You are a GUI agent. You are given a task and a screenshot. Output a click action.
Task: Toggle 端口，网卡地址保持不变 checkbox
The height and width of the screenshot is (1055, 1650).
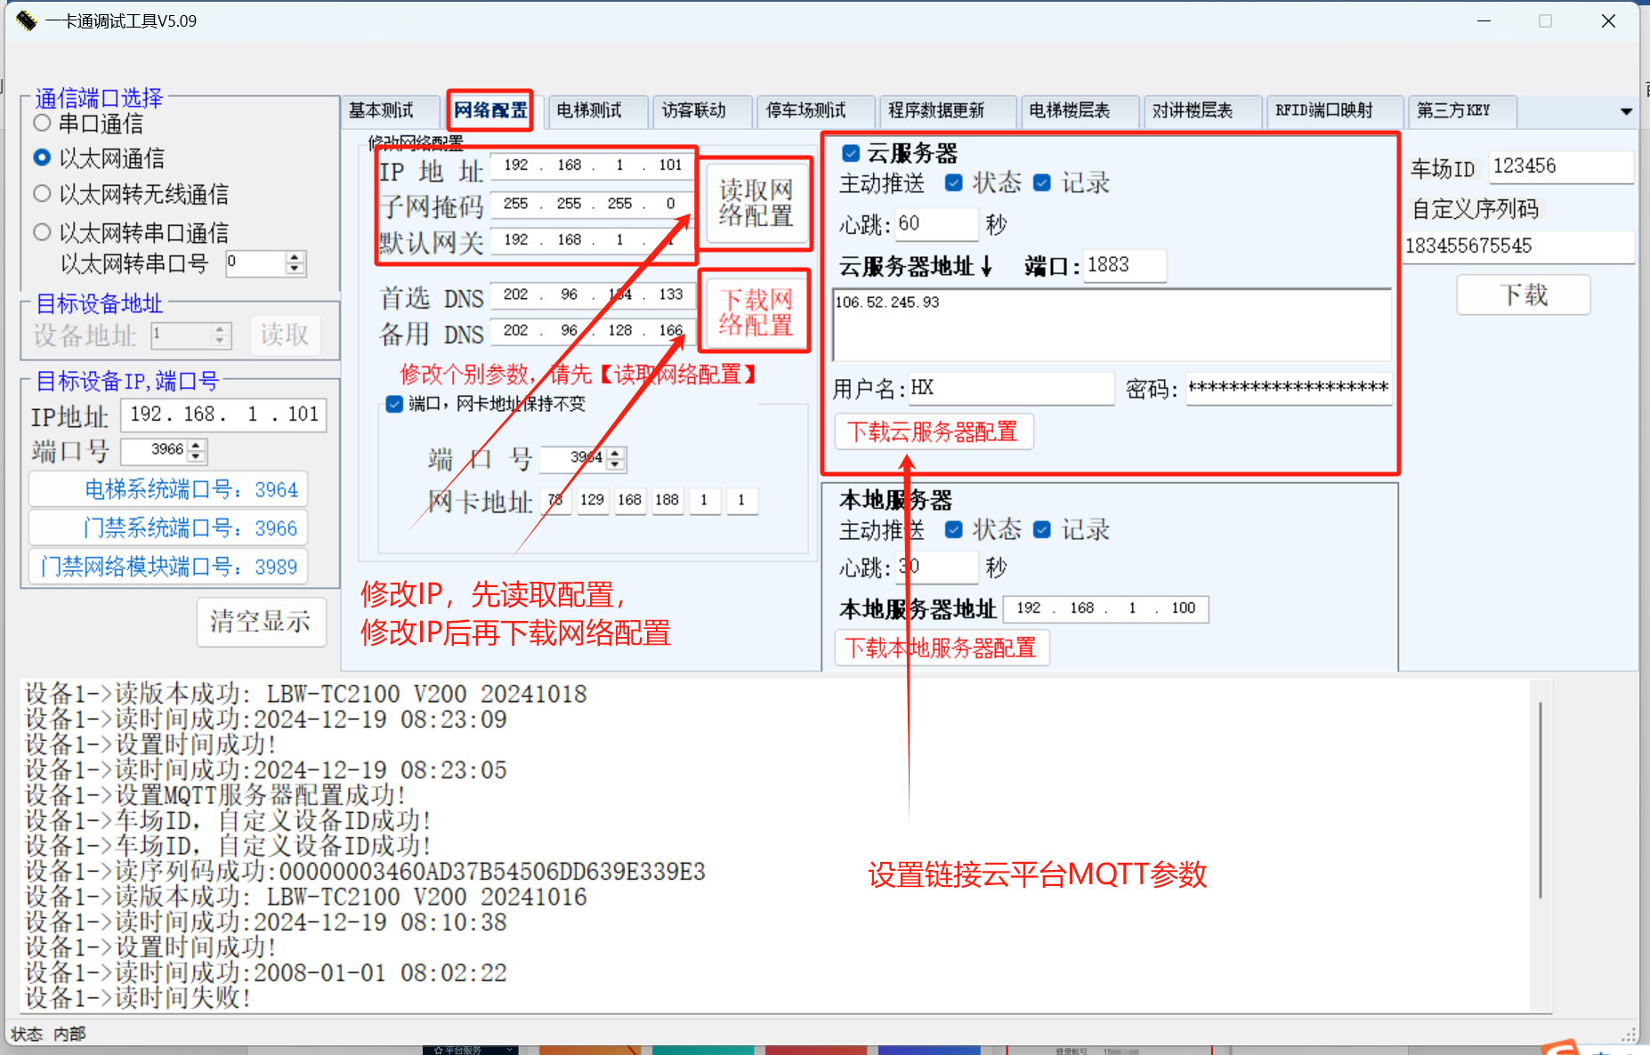(394, 404)
